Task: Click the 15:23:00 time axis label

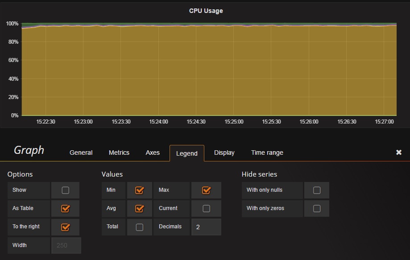Action: [83, 121]
